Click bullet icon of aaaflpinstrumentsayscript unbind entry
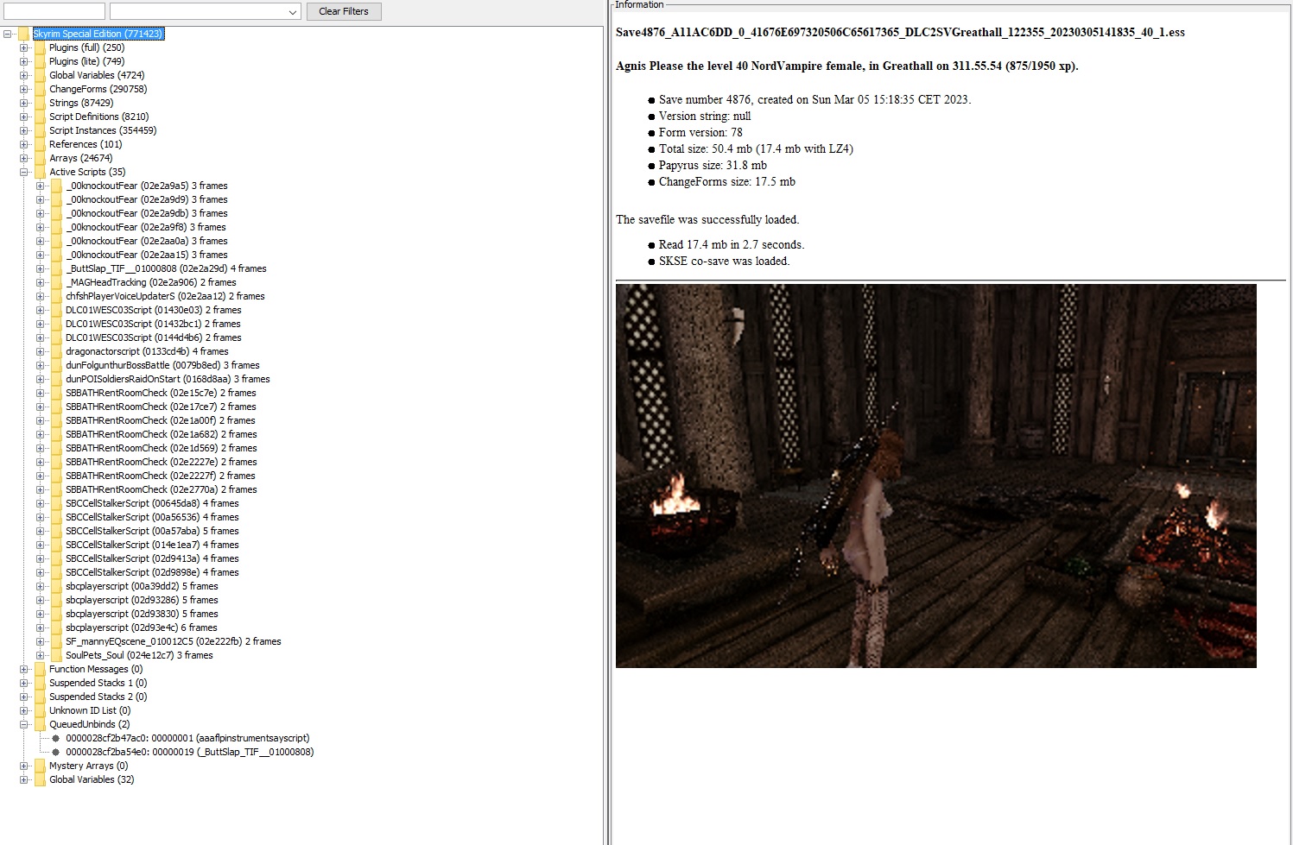1293x845 pixels. pos(56,738)
